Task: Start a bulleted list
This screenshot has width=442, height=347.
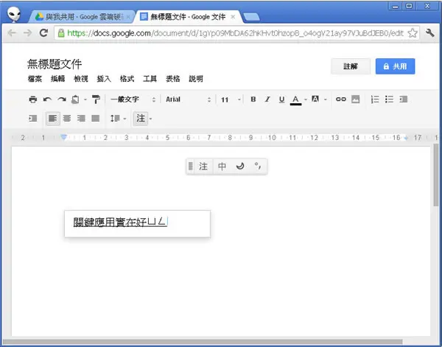Action: click(389, 99)
